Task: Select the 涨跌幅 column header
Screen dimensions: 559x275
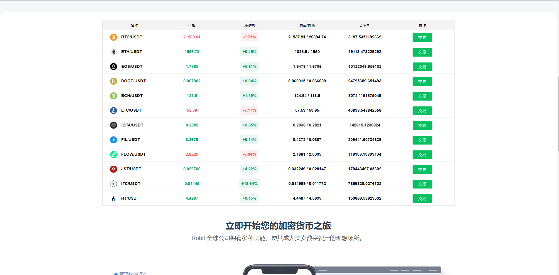Action: point(249,26)
